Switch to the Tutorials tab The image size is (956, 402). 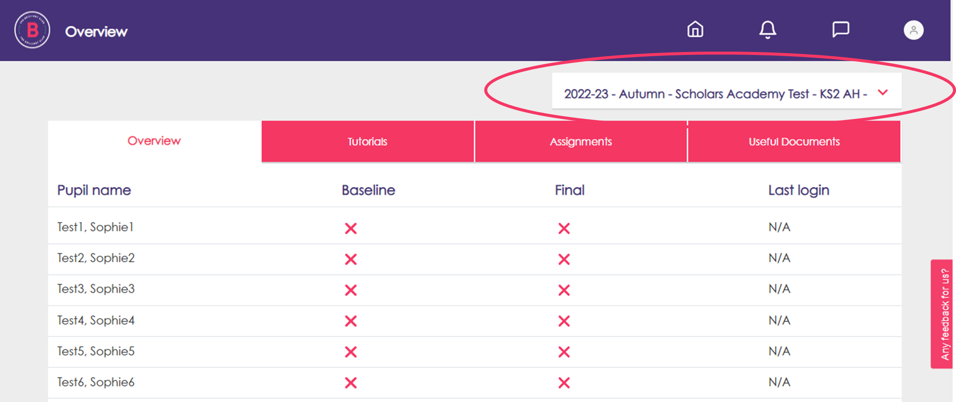(x=367, y=141)
